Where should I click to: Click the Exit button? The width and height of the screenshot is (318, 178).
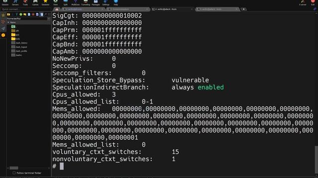click(x=313, y=3)
